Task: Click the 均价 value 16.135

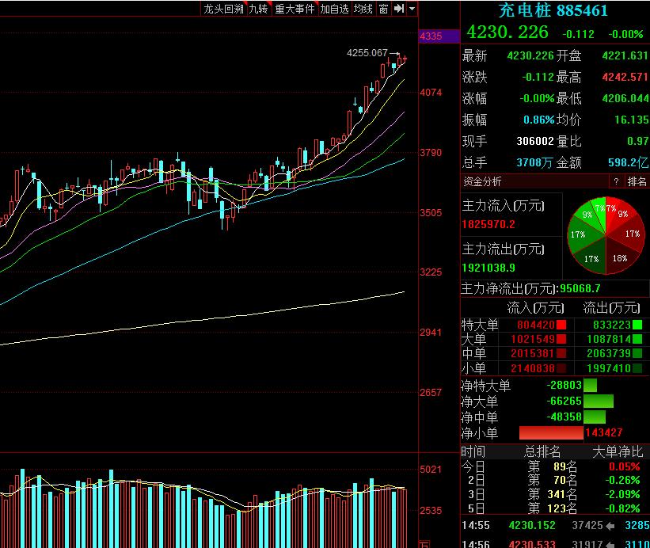Action: tap(631, 120)
